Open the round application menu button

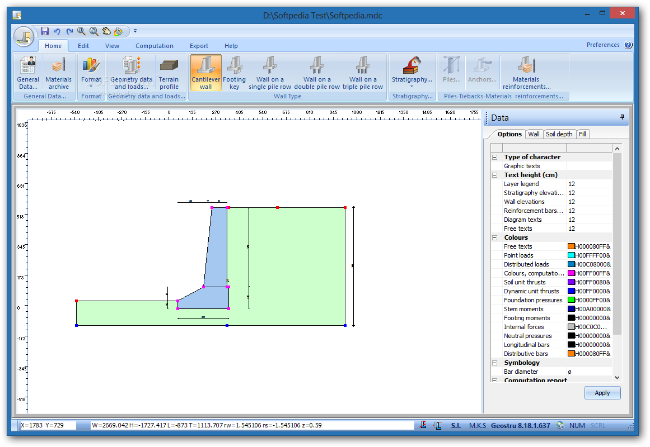coord(24,36)
